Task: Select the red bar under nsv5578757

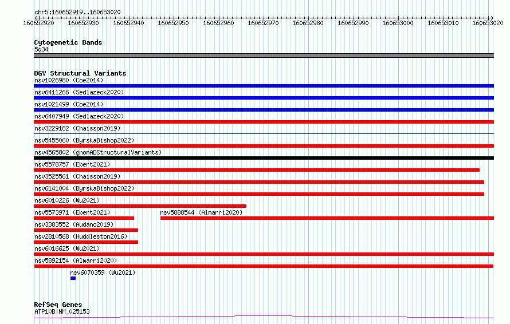Action: coord(257,170)
